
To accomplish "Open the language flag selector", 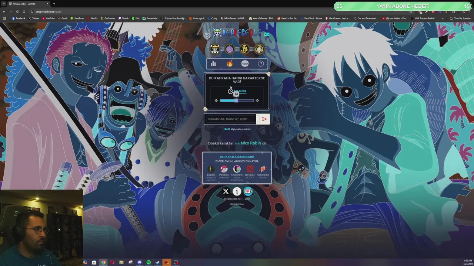I will click(x=267, y=34).
